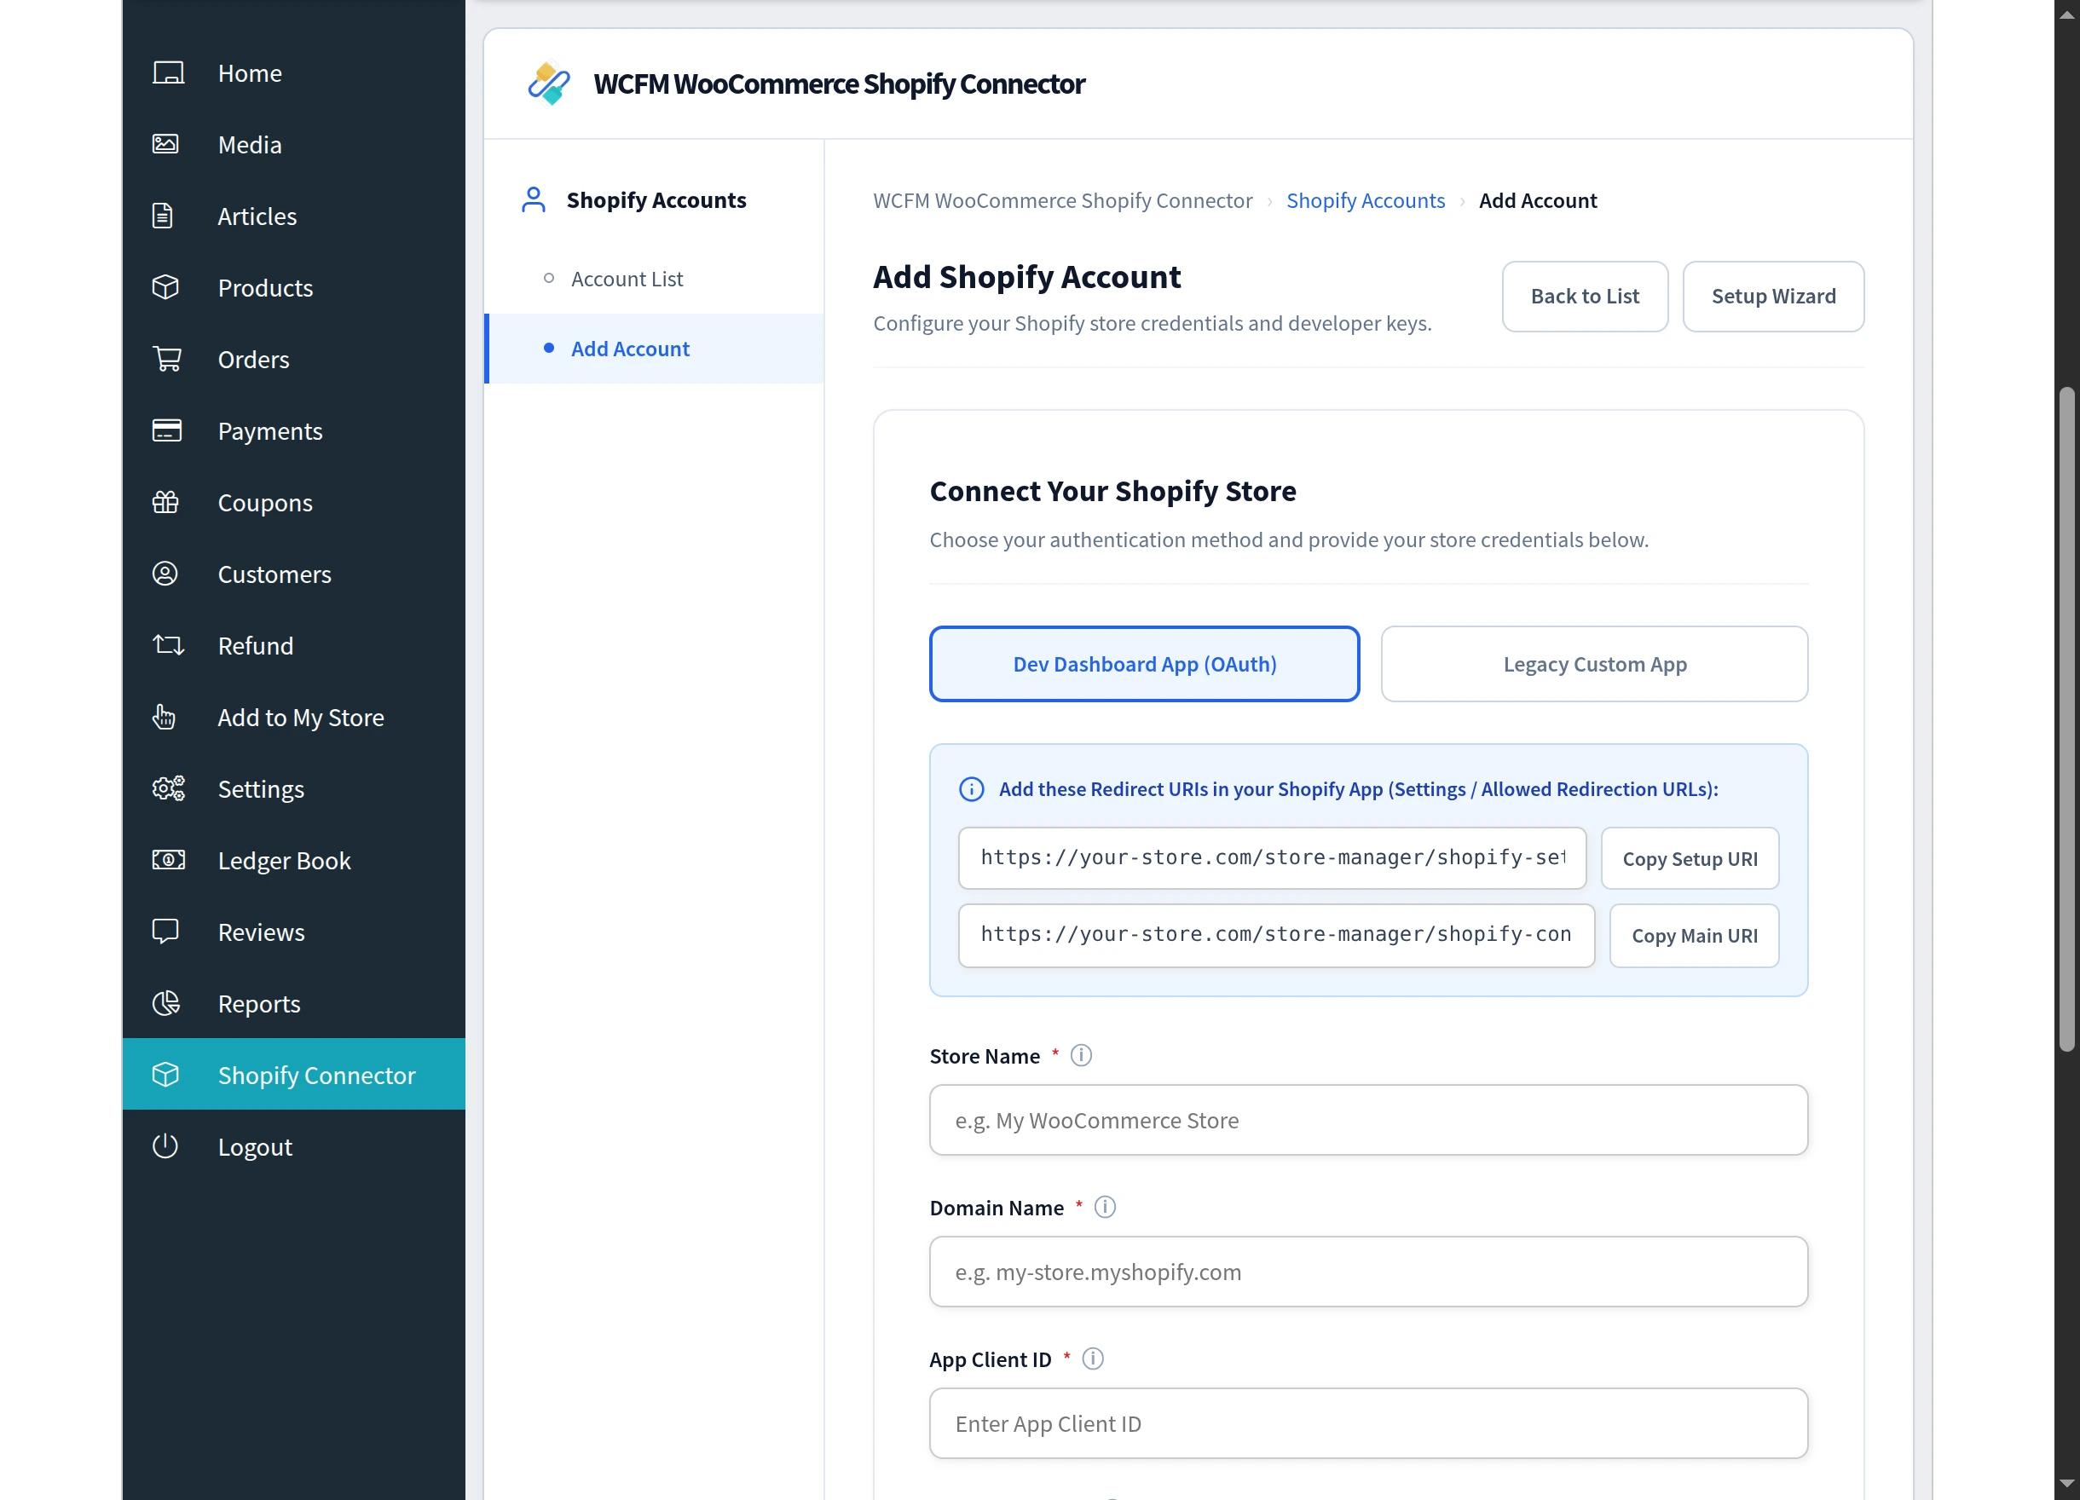Click the shopify-setup redirect URI field
Viewport: 2080px width, 1500px height.
coord(1272,857)
